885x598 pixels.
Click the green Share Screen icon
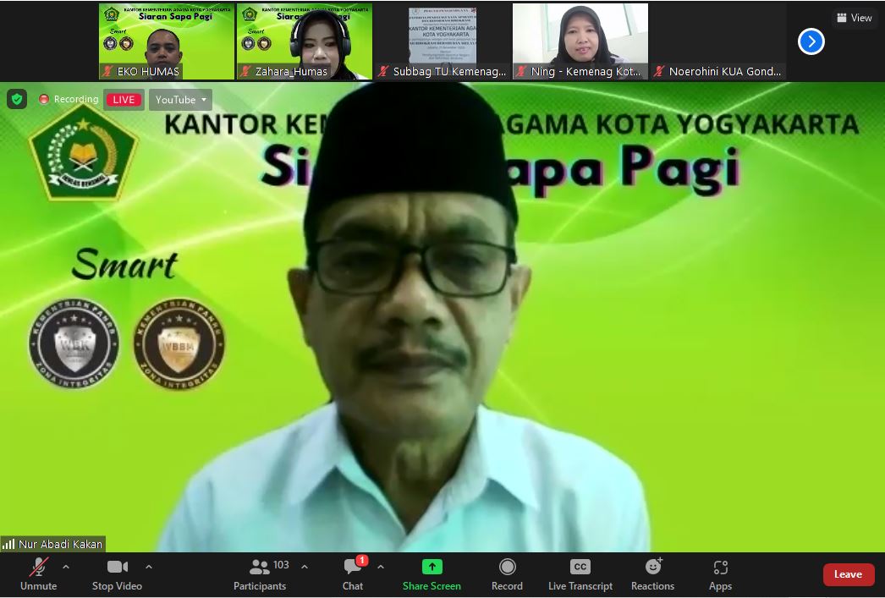432,567
